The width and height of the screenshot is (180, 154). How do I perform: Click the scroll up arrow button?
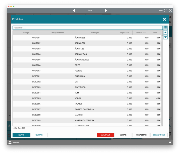pos(166,33)
